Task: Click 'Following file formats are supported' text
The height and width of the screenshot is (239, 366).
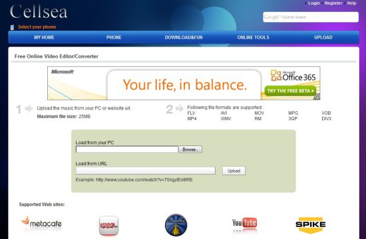Action: pyautogui.click(x=224, y=108)
